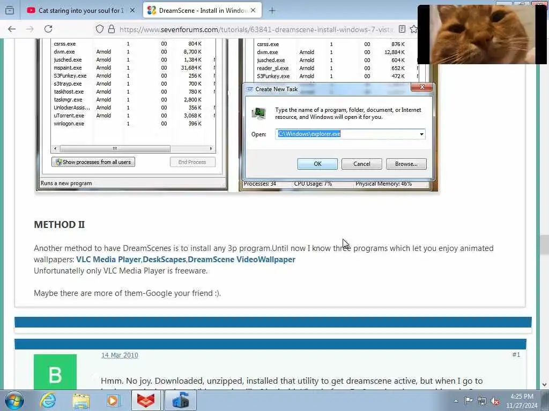The width and height of the screenshot is (549, 411).
Task: Open the VLC Media Player link
Action: [108, 260]
